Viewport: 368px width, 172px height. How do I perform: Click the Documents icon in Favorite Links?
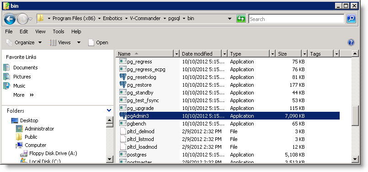[7, 68]
